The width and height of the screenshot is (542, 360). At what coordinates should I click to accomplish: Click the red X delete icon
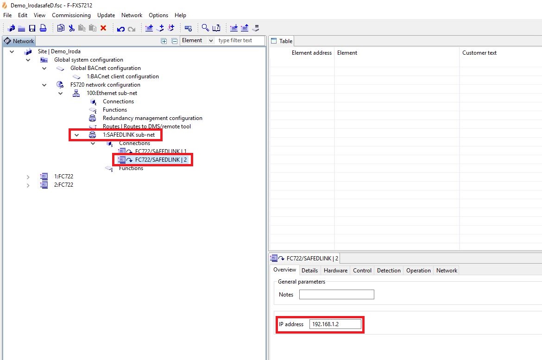(x=103, y=28)
